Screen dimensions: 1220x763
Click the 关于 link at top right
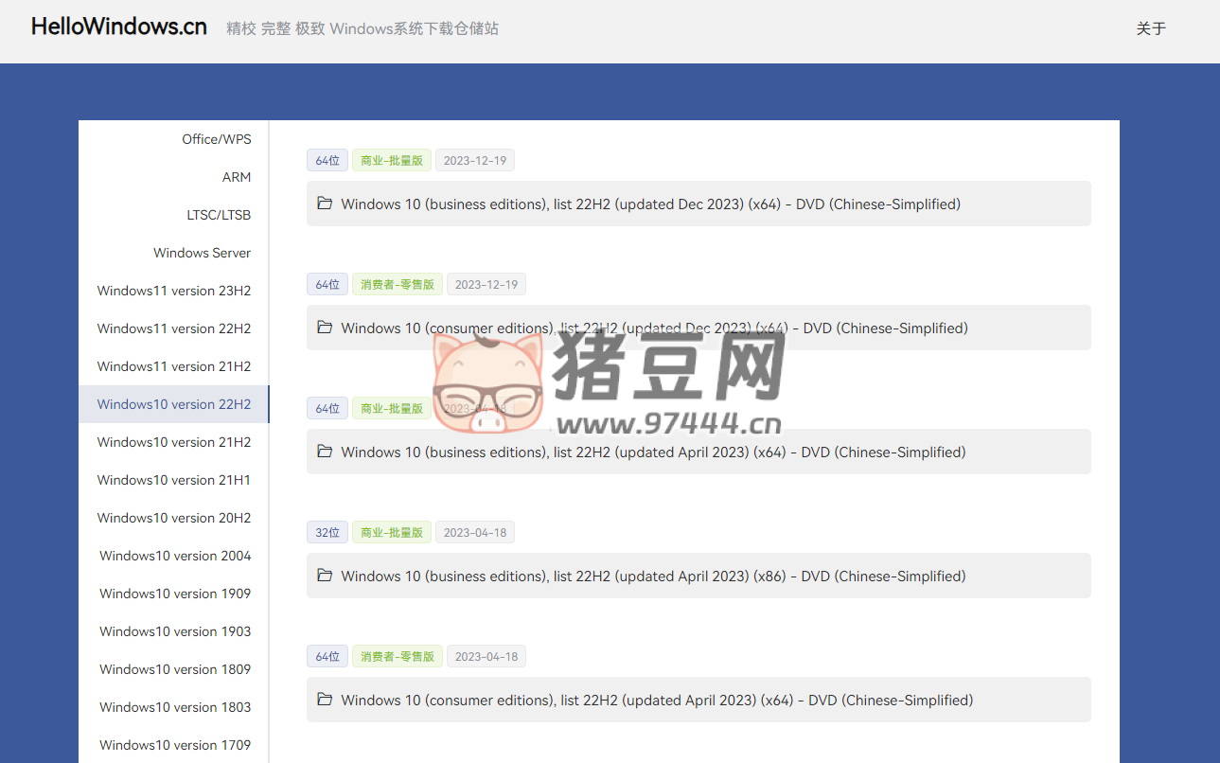coord(1151,28)
